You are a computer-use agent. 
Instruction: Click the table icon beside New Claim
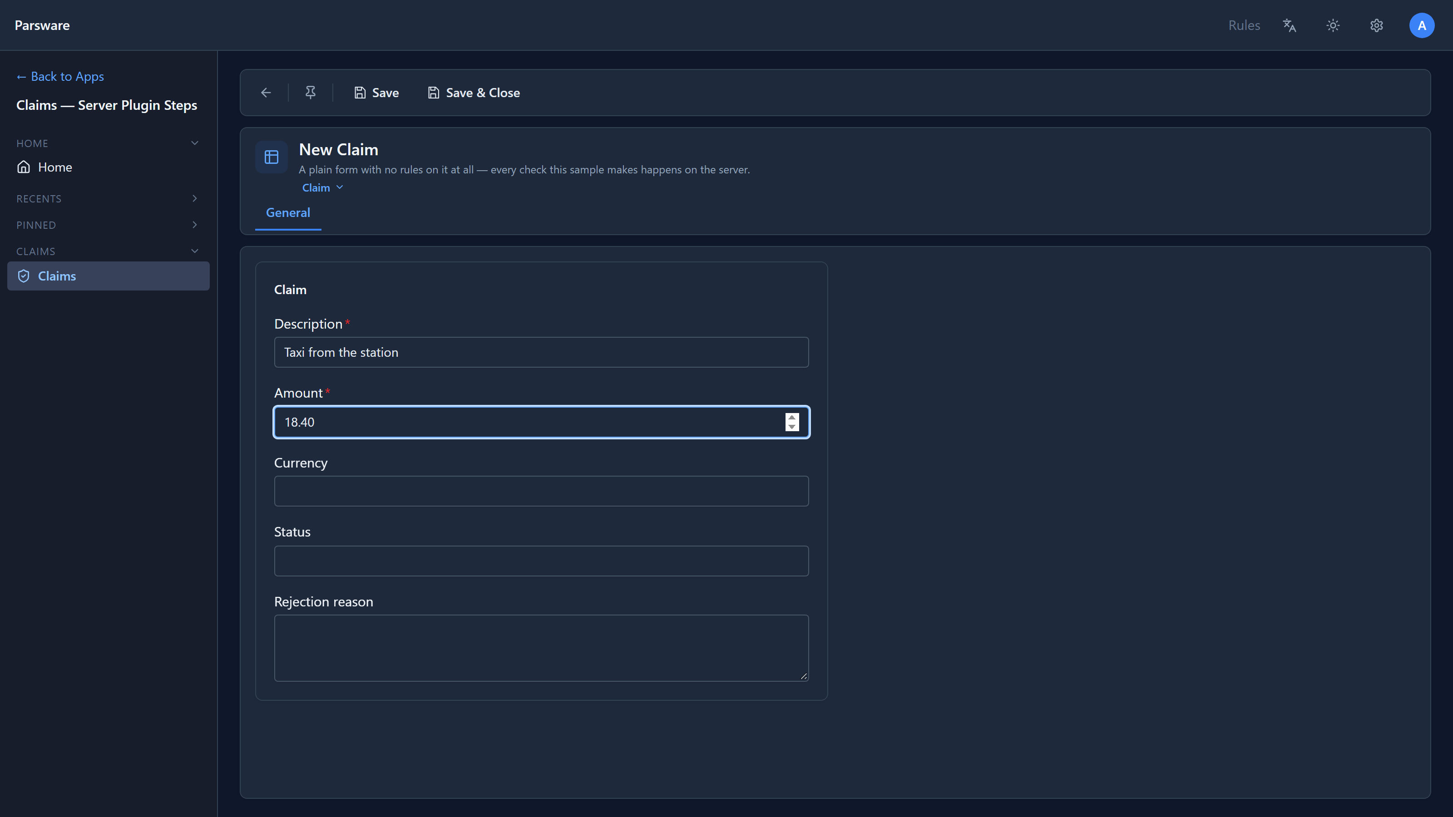pos(272,157)
